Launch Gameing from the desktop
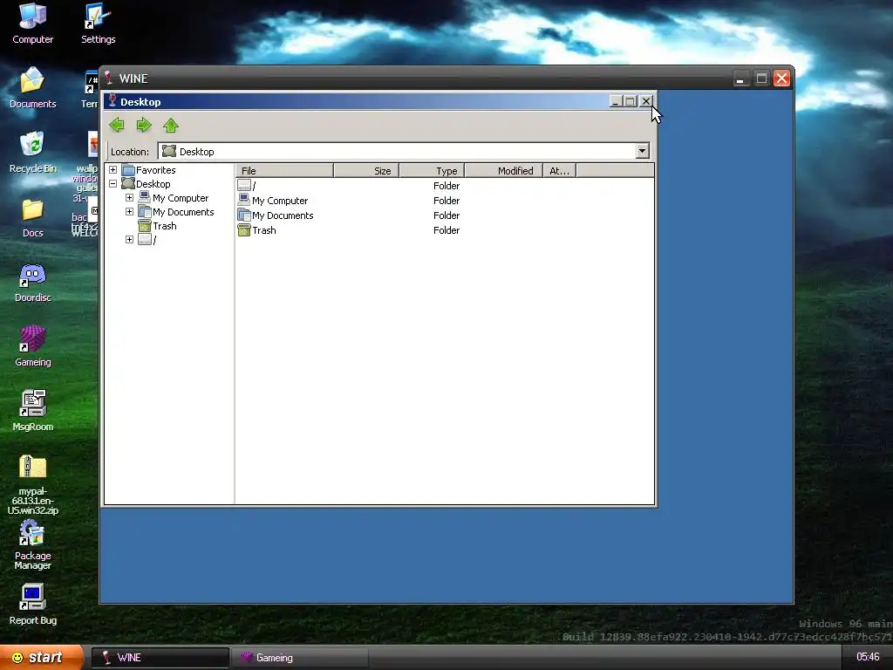Image resolution: width=893 pixels, height=670 pixels. tap(32, 346)
